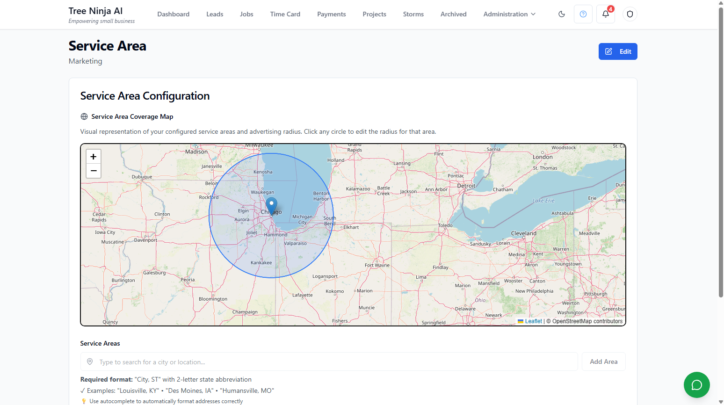Open the Storms section
The image size is (724, 405).
pyautogui.click(x=413, y=14)
